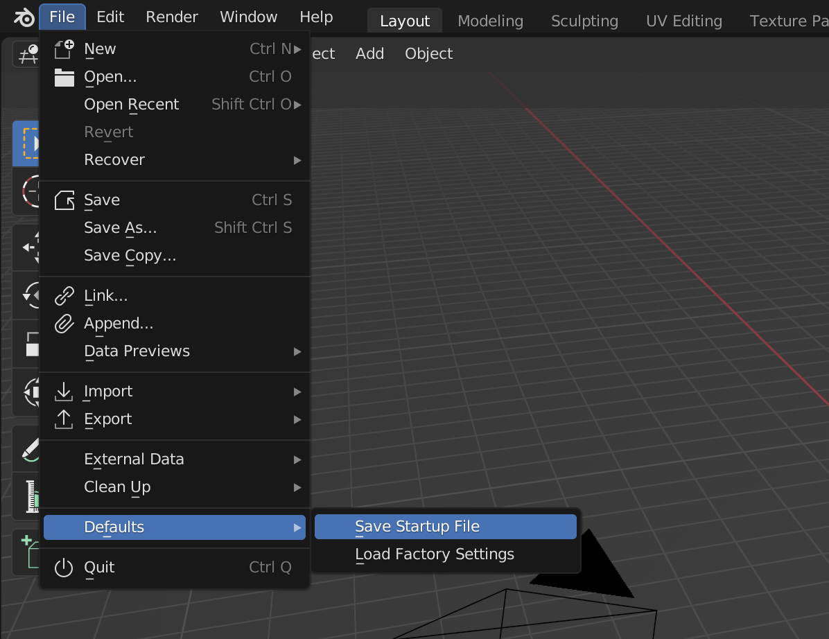Select the Transform tool in toolbar
The width and height of the screenshot is (829, 639).
pyautogui.click(x=26, y=392)
